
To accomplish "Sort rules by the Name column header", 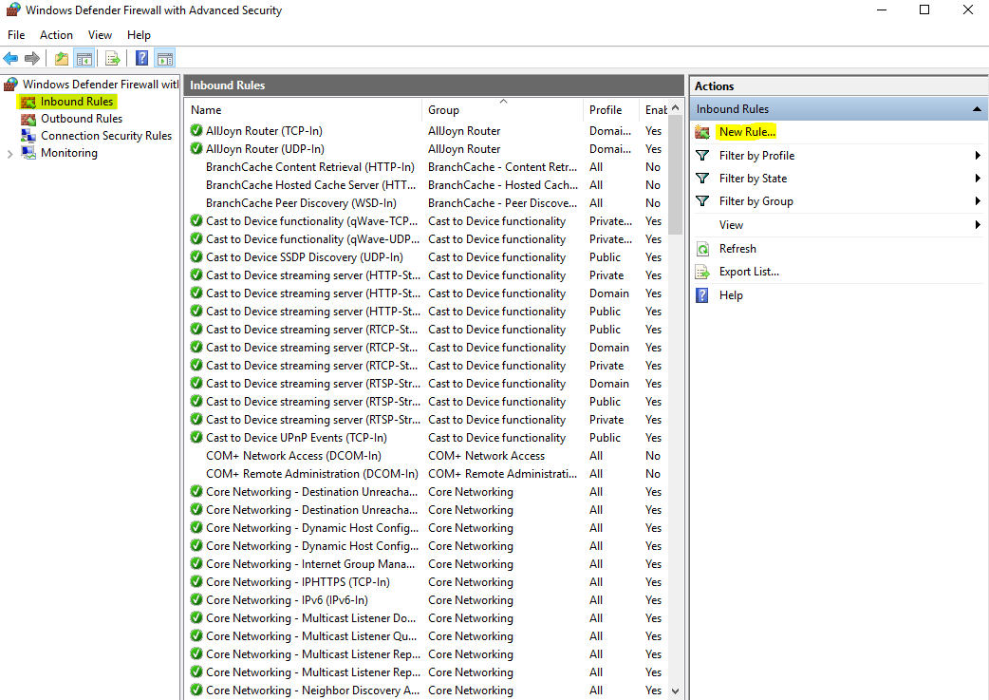I will point(304,110).
